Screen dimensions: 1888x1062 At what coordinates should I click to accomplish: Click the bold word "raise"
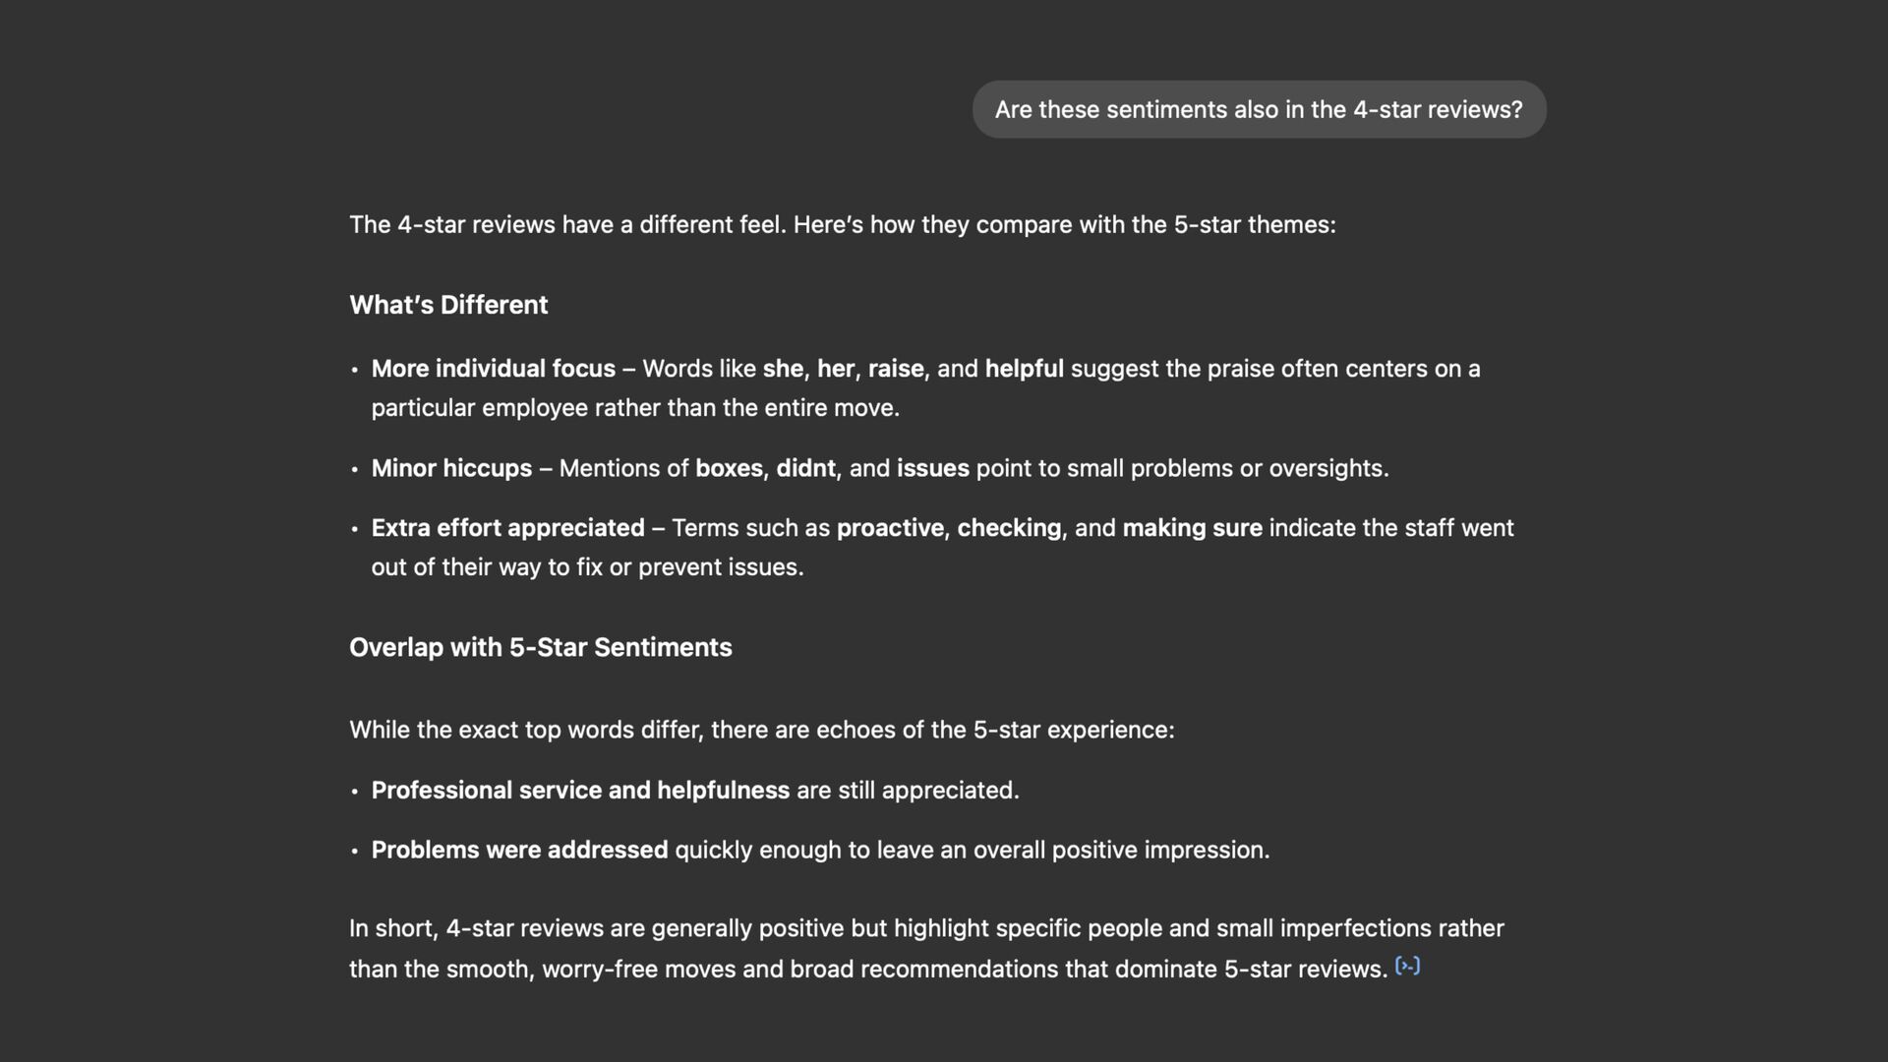point(895,369)
